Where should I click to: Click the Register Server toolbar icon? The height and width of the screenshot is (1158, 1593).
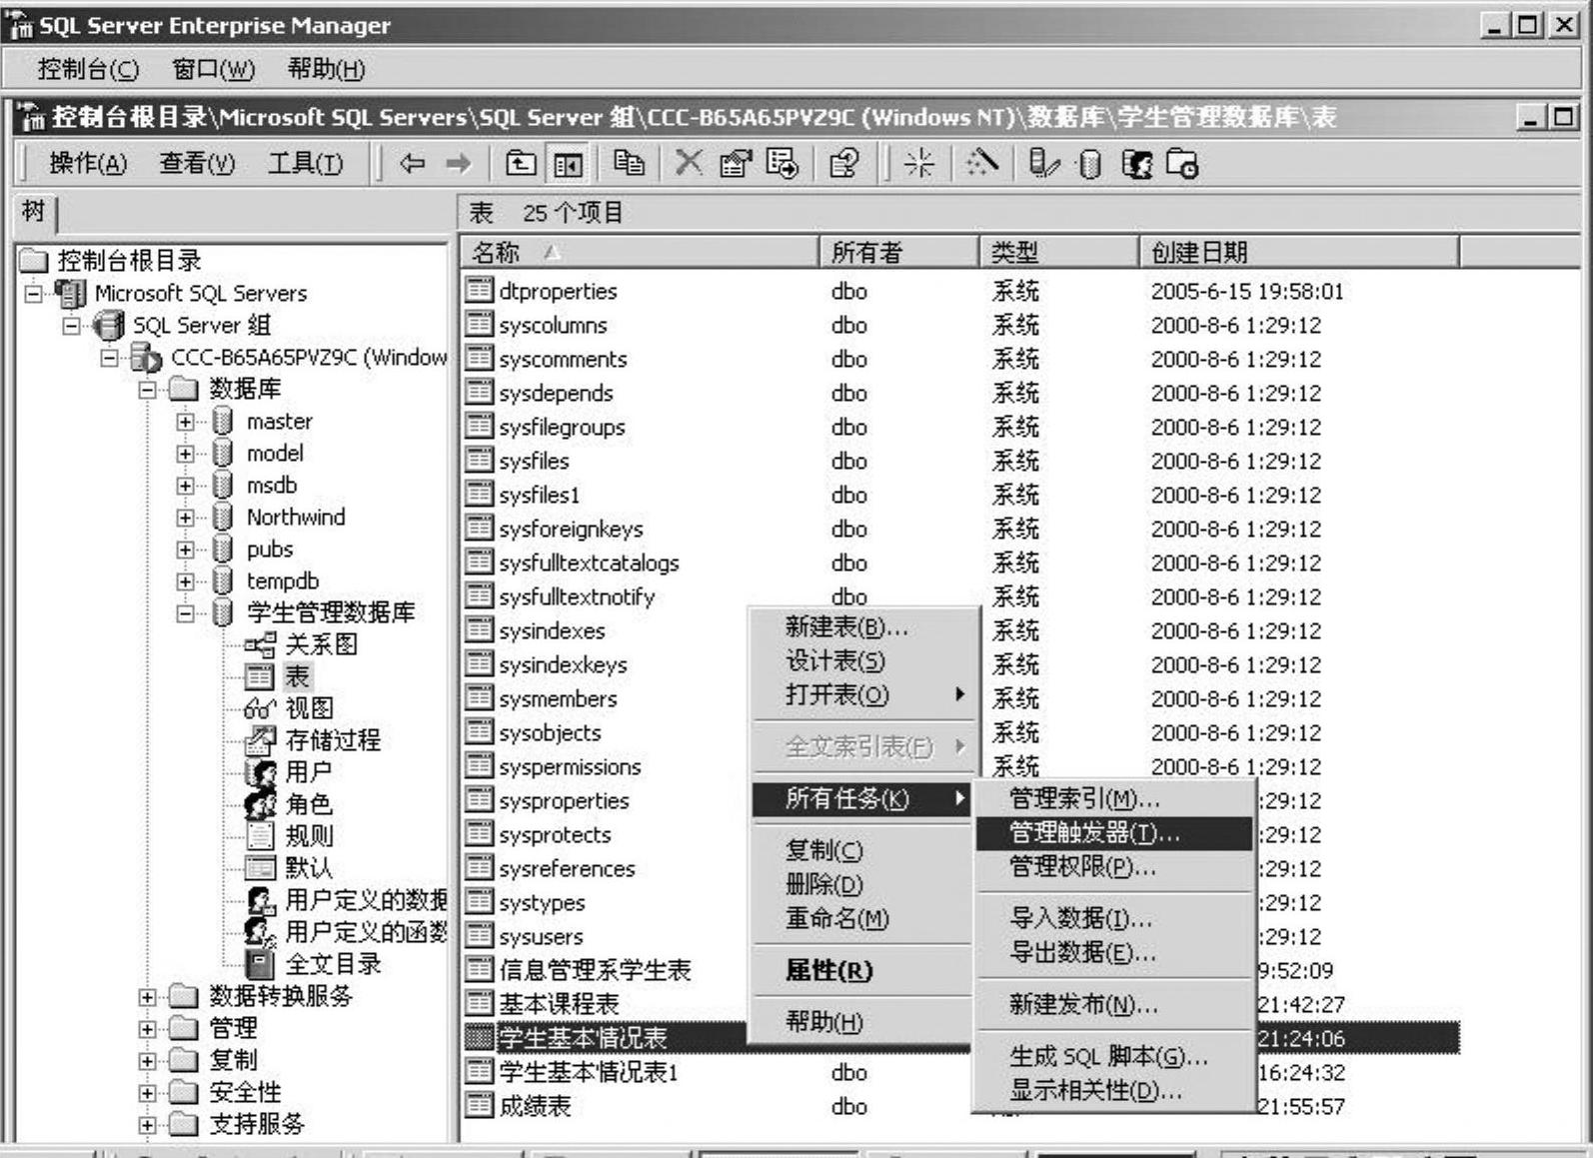coord(1043,163)
